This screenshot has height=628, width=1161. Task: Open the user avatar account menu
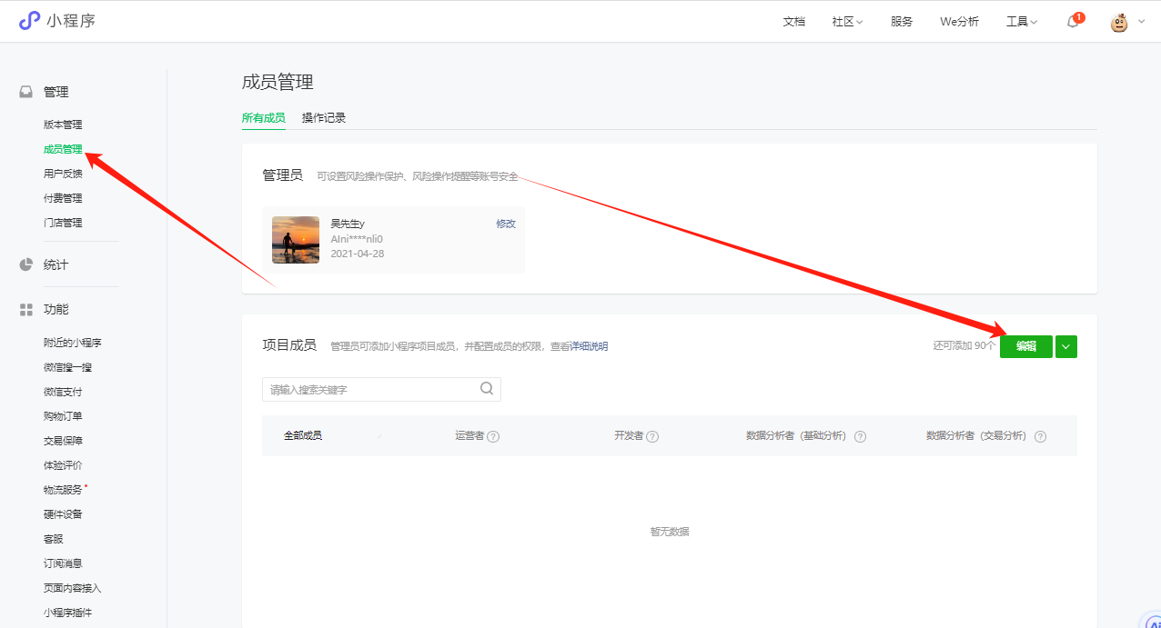[1119, 23]
